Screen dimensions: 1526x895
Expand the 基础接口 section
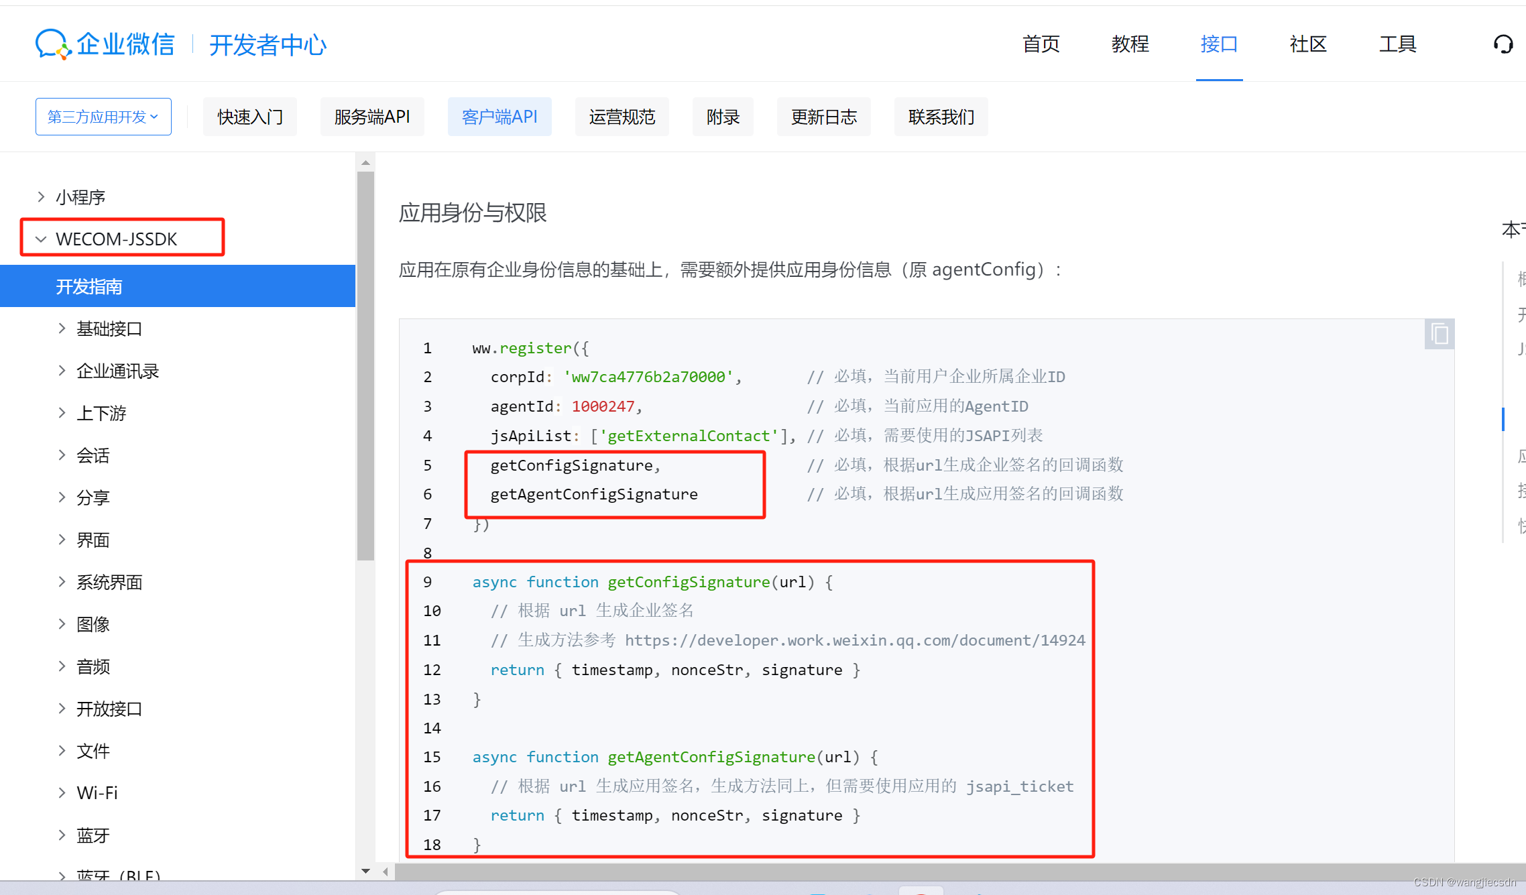[x=62, y=329]
